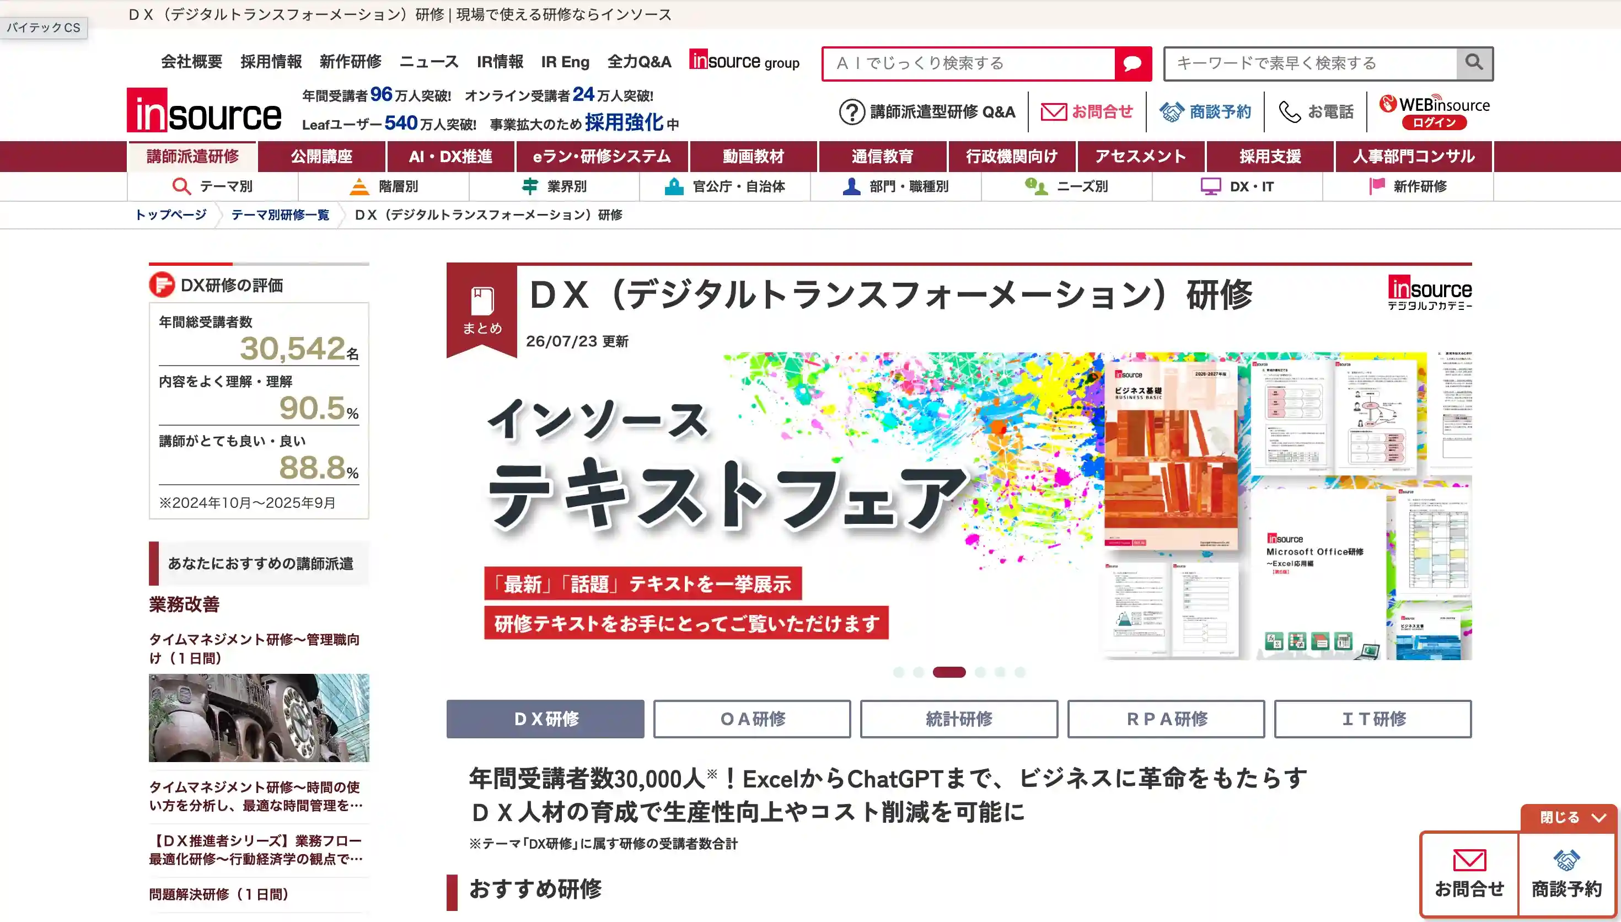This screenshot has width=1621, height=922.
Task: Open 問題解決研修（1日間） link
Action: click(219, 894)
